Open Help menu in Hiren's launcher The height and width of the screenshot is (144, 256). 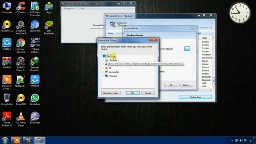pos(82,8)
